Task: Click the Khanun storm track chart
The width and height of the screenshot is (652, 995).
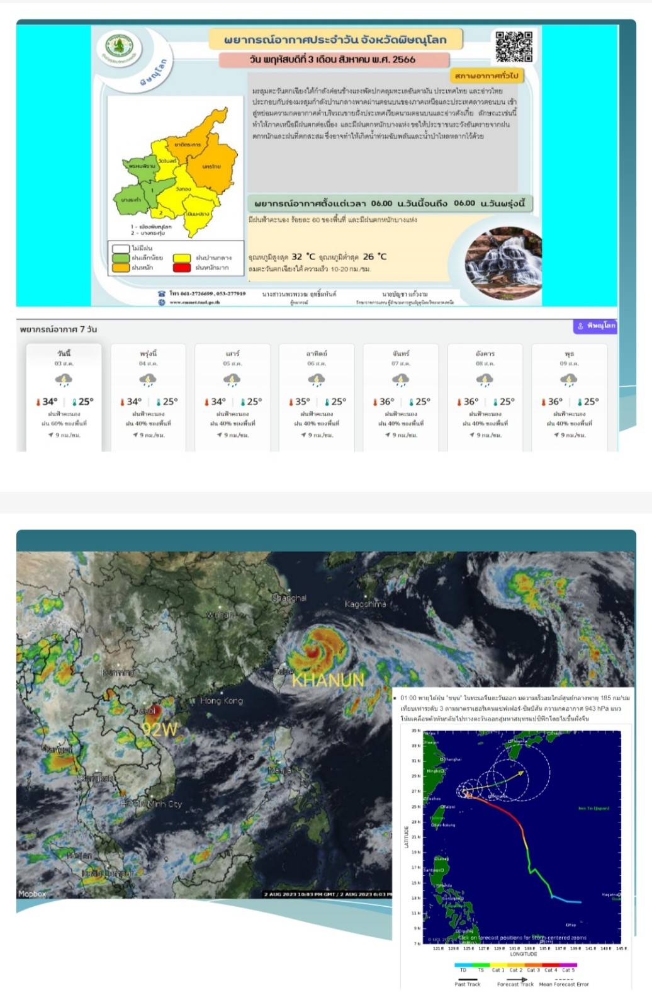Action: [511, 836]
